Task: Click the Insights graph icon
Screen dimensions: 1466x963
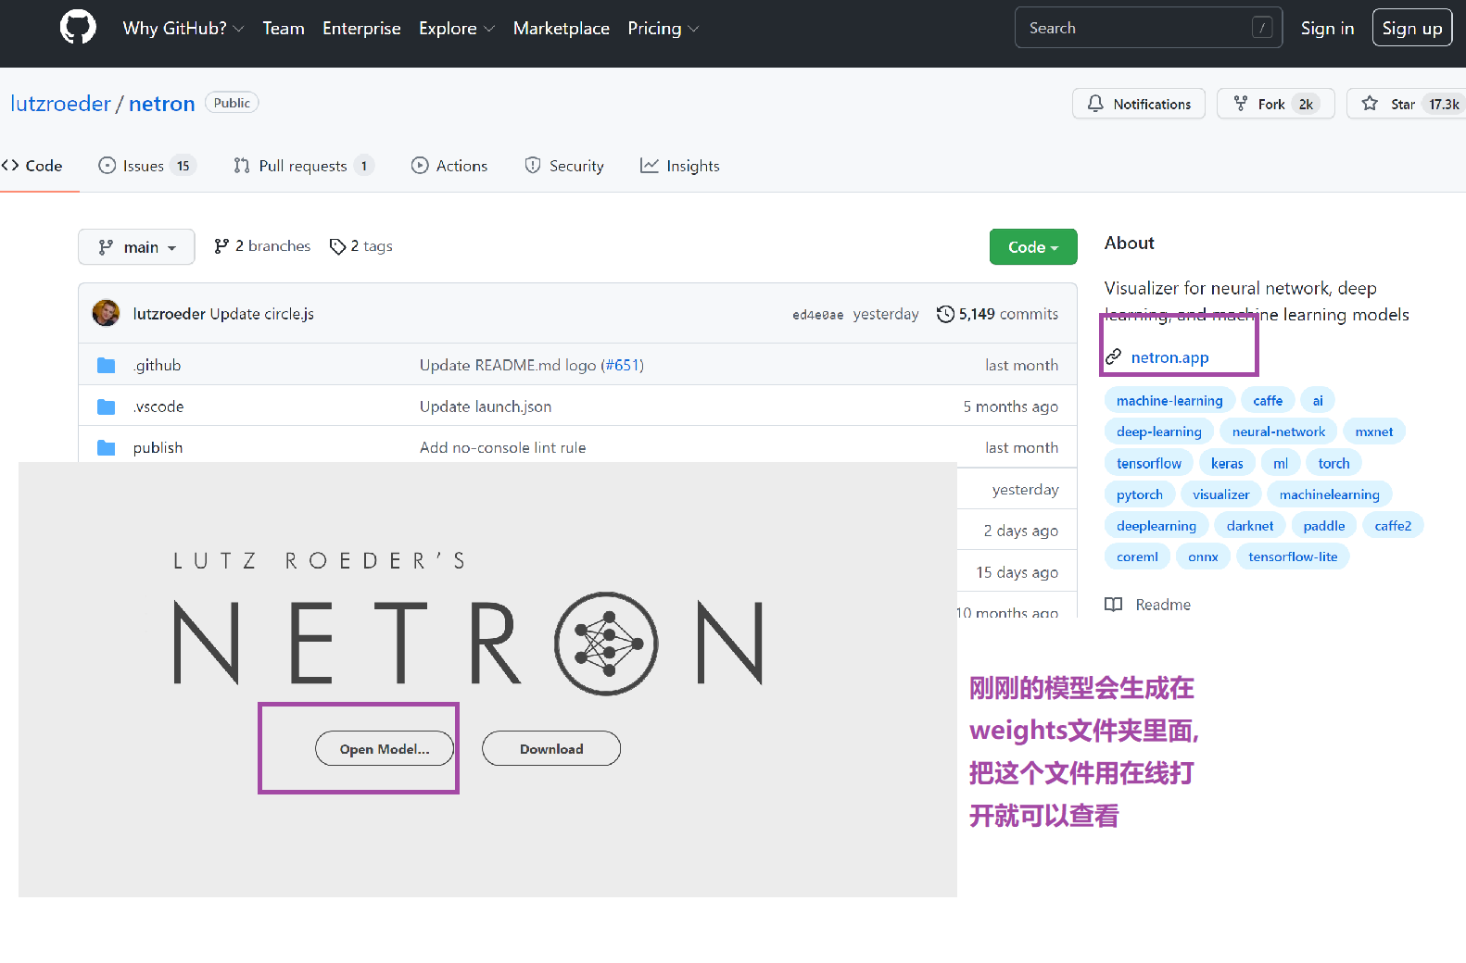Action: coord(650,166)
